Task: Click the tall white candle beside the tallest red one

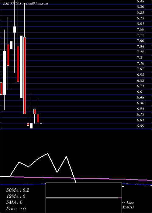Action: coord(21,67)
